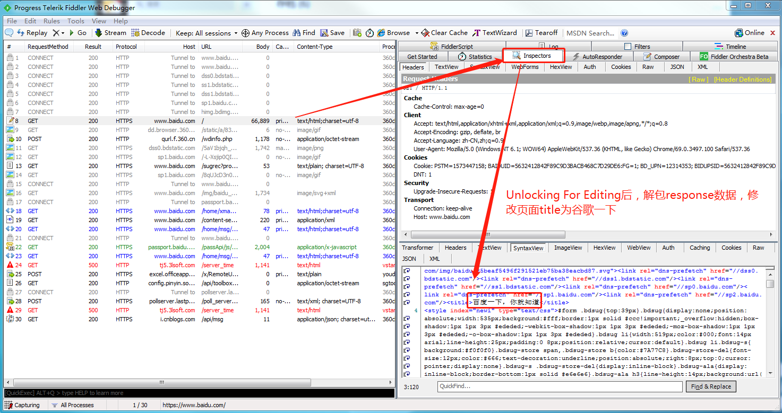Open the Edit menu
Screen dimensions: 782x413
30,21
